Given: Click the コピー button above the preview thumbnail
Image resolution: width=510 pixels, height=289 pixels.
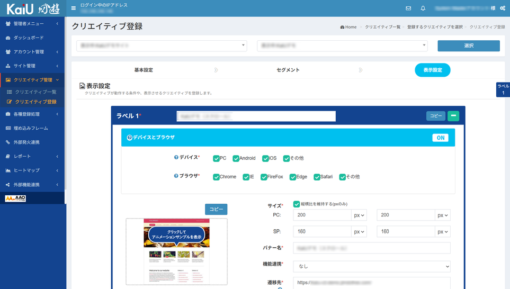Looking at the screenshot, I should click(216, 210).
